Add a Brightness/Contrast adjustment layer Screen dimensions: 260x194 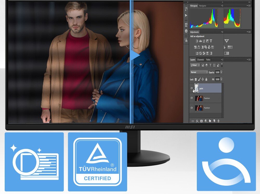coord(197,41)
